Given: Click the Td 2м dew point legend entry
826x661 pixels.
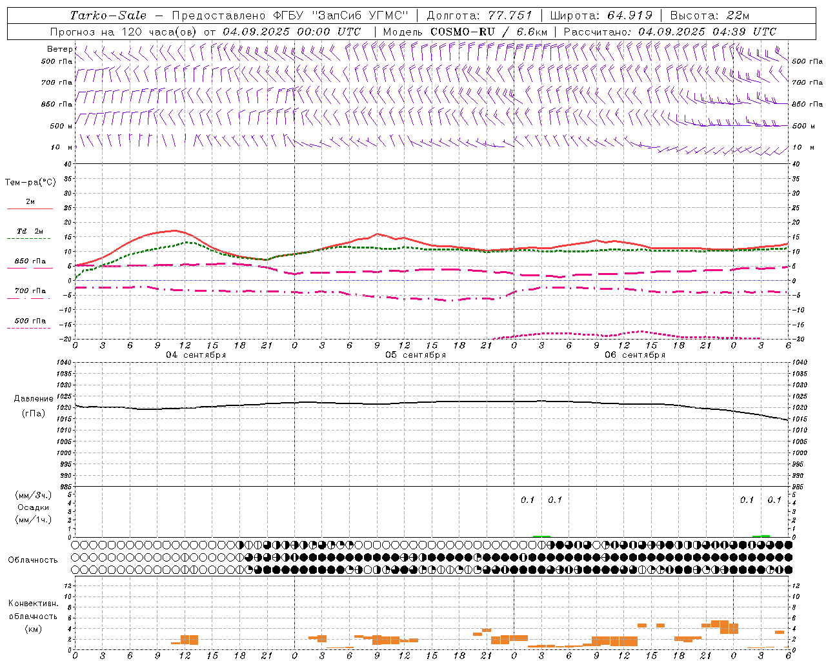Looking at the screenshot, I should tap(30, 231).
